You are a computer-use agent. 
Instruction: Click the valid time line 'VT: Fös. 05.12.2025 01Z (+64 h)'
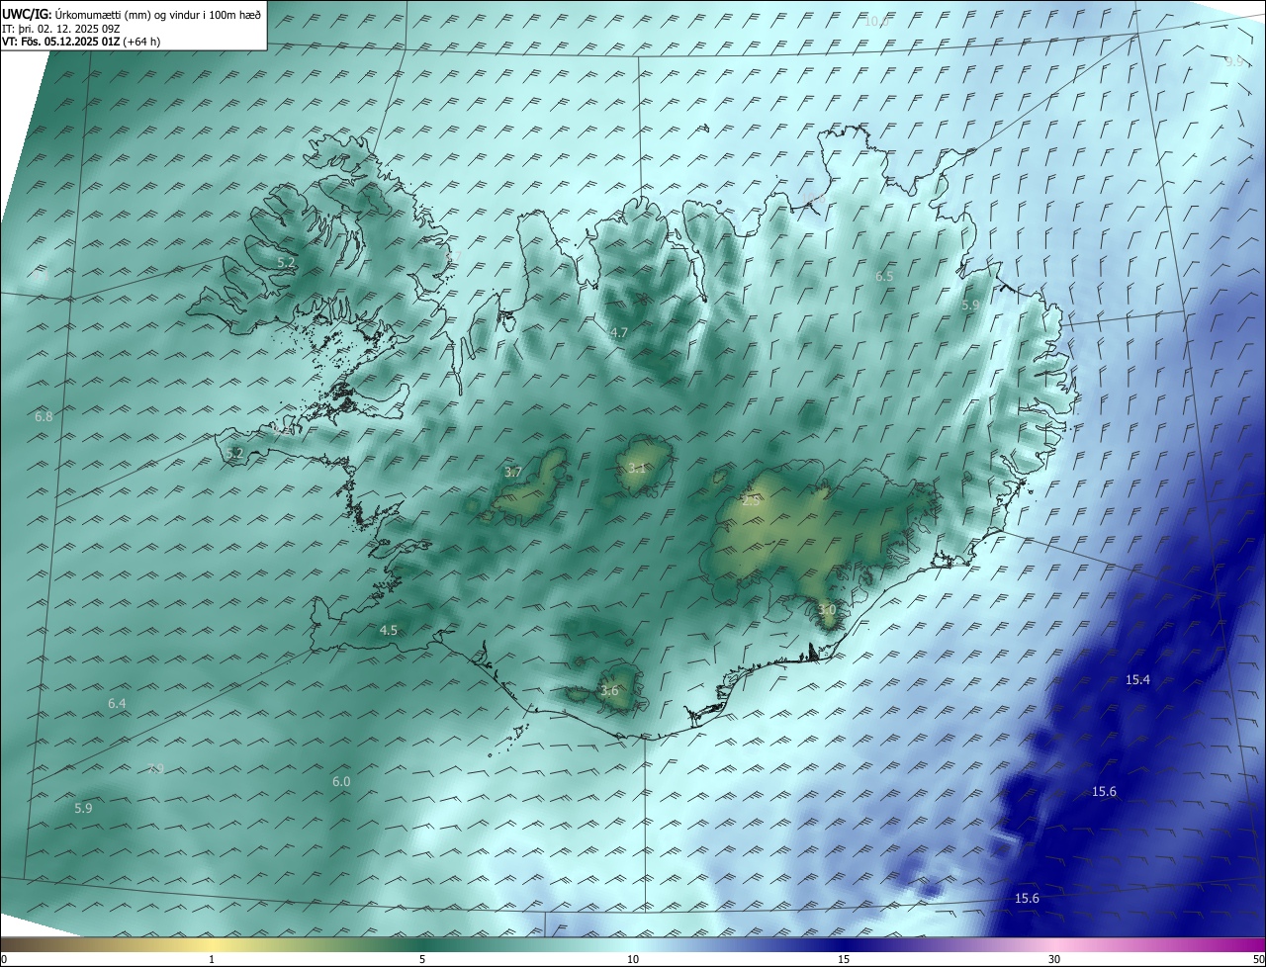[x=81, y=42]
